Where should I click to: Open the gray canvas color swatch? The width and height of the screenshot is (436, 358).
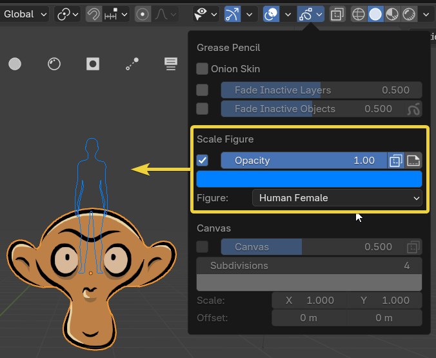point(309,283)
